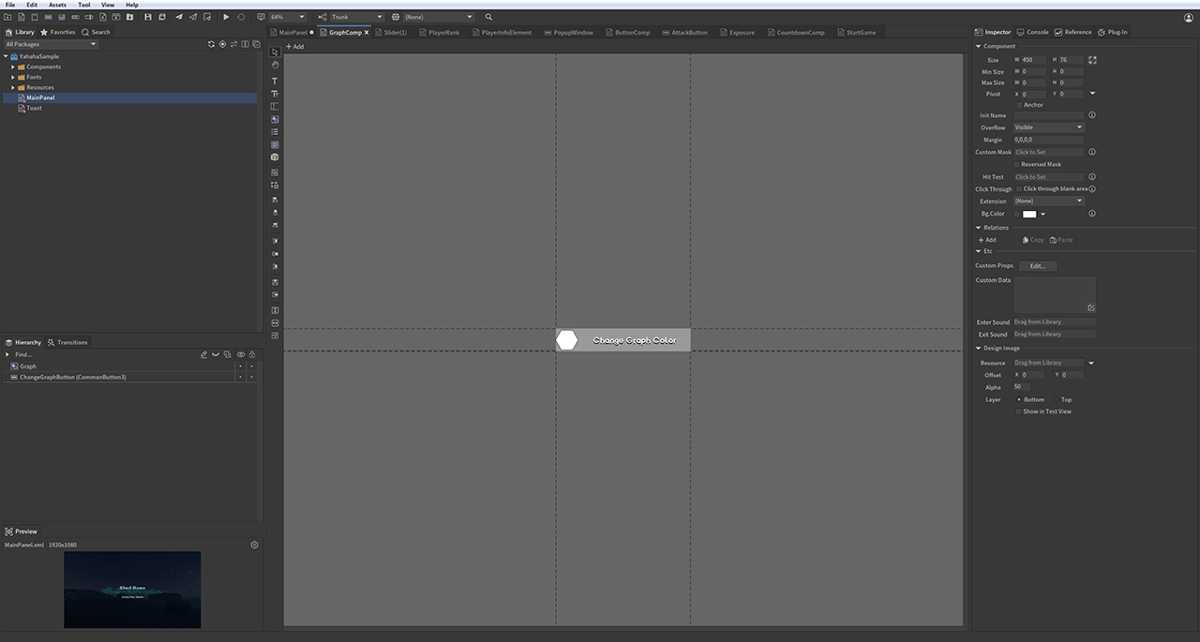Open the All Packages dropdown
The width and height of the screenshot is (1200, 642).
51,44
